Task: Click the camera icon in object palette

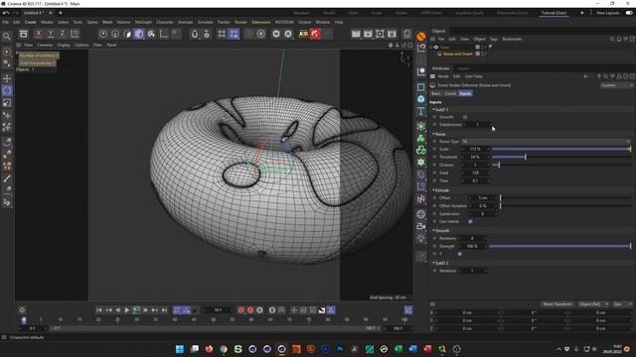Action: (421, 226)
